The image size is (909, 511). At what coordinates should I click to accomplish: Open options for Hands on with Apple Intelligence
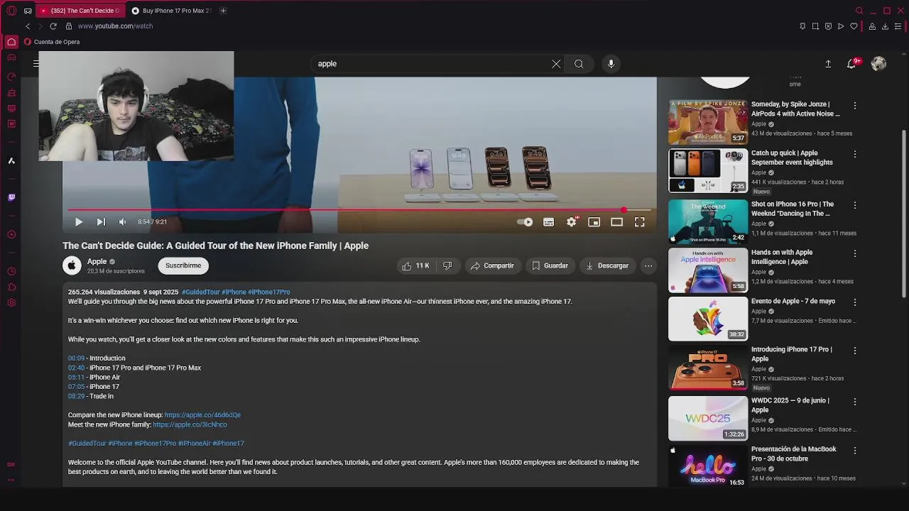coord(854,253)
